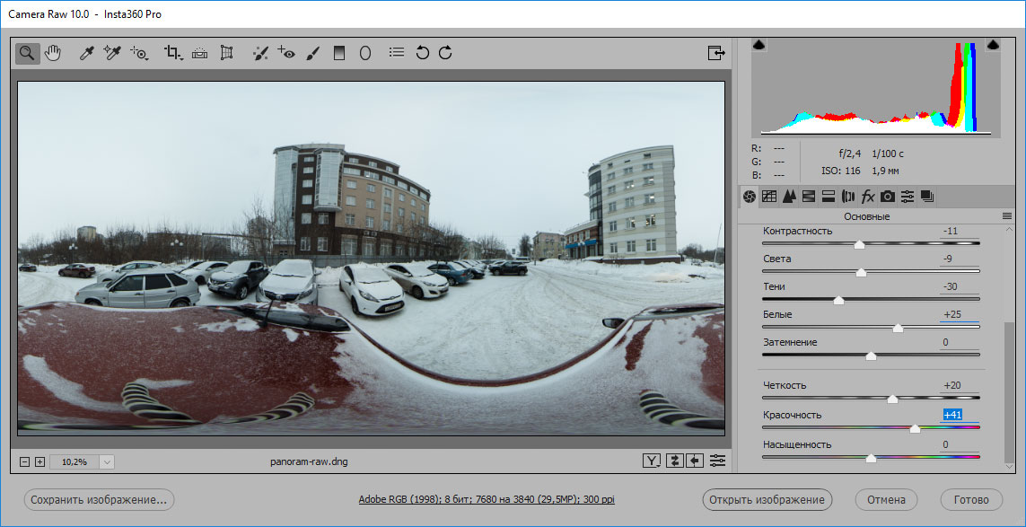Viewport: 1026px width, 527px height.
Task: Select the White Balance eyedropper tool
Action: pos(87,53)
